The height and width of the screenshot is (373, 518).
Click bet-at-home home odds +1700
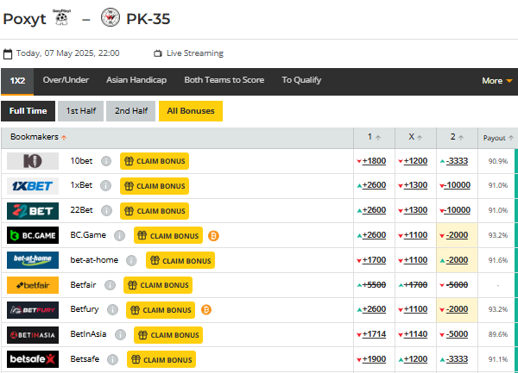pos(374,260)
